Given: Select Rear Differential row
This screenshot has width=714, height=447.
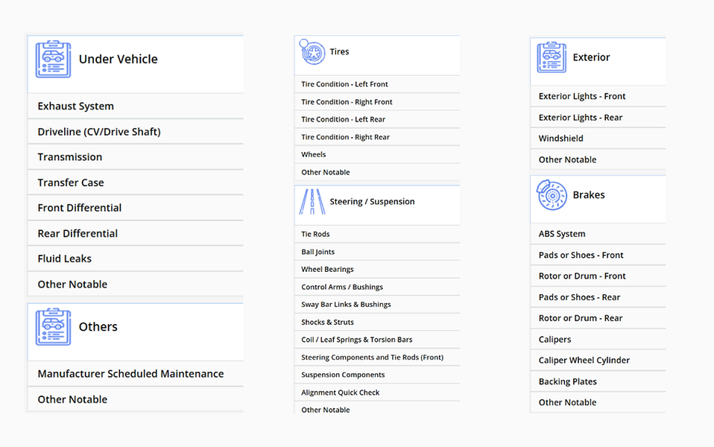Looking at the screenshot, I should 135,233.
